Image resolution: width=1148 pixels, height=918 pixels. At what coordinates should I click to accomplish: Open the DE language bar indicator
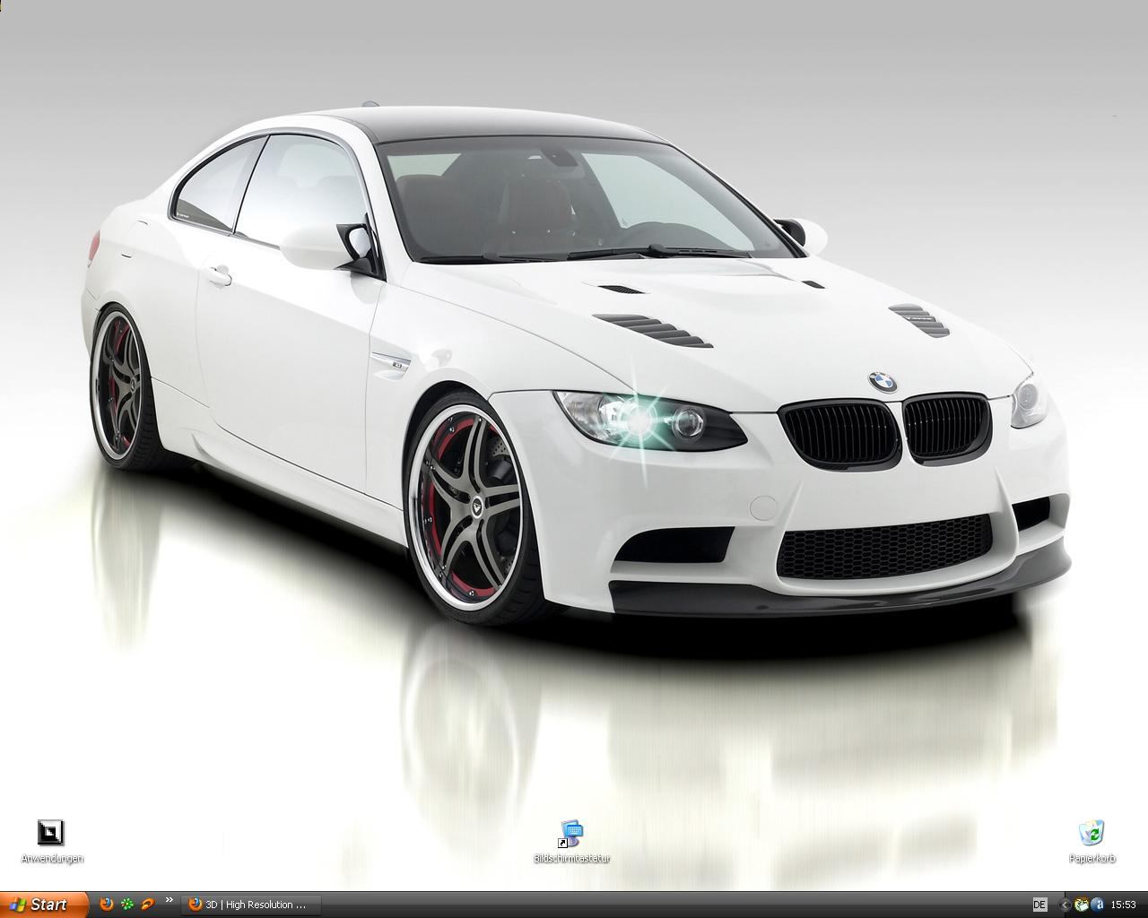1039,905
